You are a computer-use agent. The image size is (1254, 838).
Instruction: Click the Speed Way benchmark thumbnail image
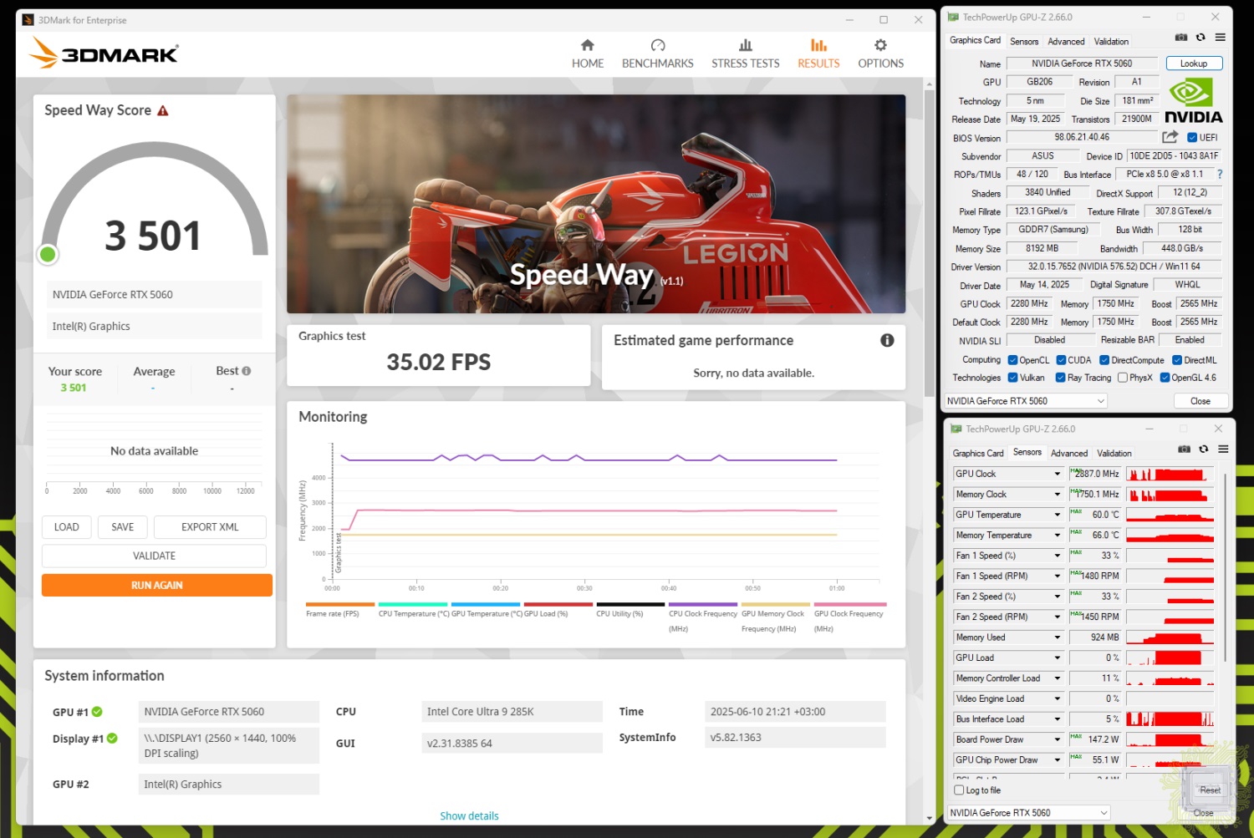[596, 204]
